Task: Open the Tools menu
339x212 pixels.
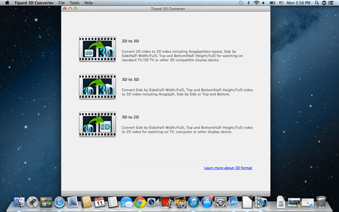Action: tap(75, 3)
